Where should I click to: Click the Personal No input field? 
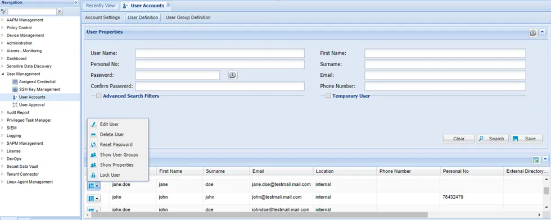pos(220,65)
